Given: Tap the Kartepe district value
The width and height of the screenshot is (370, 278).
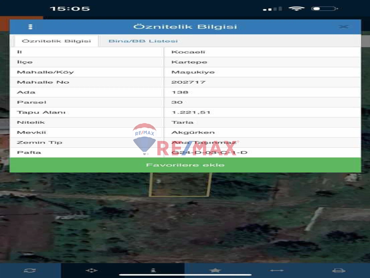Looking at the screenshot, I should pyautogui.click(x=189, y=62).
